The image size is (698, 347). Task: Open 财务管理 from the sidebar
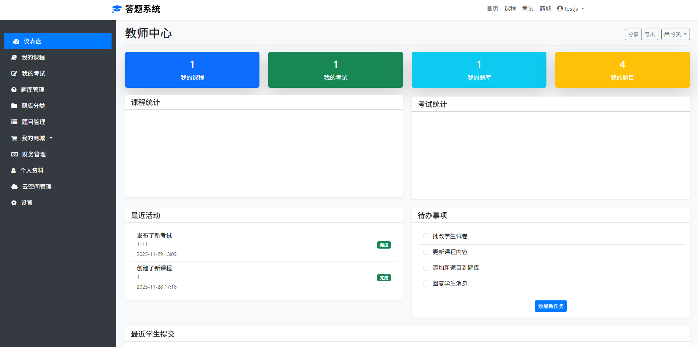point(34,154)
